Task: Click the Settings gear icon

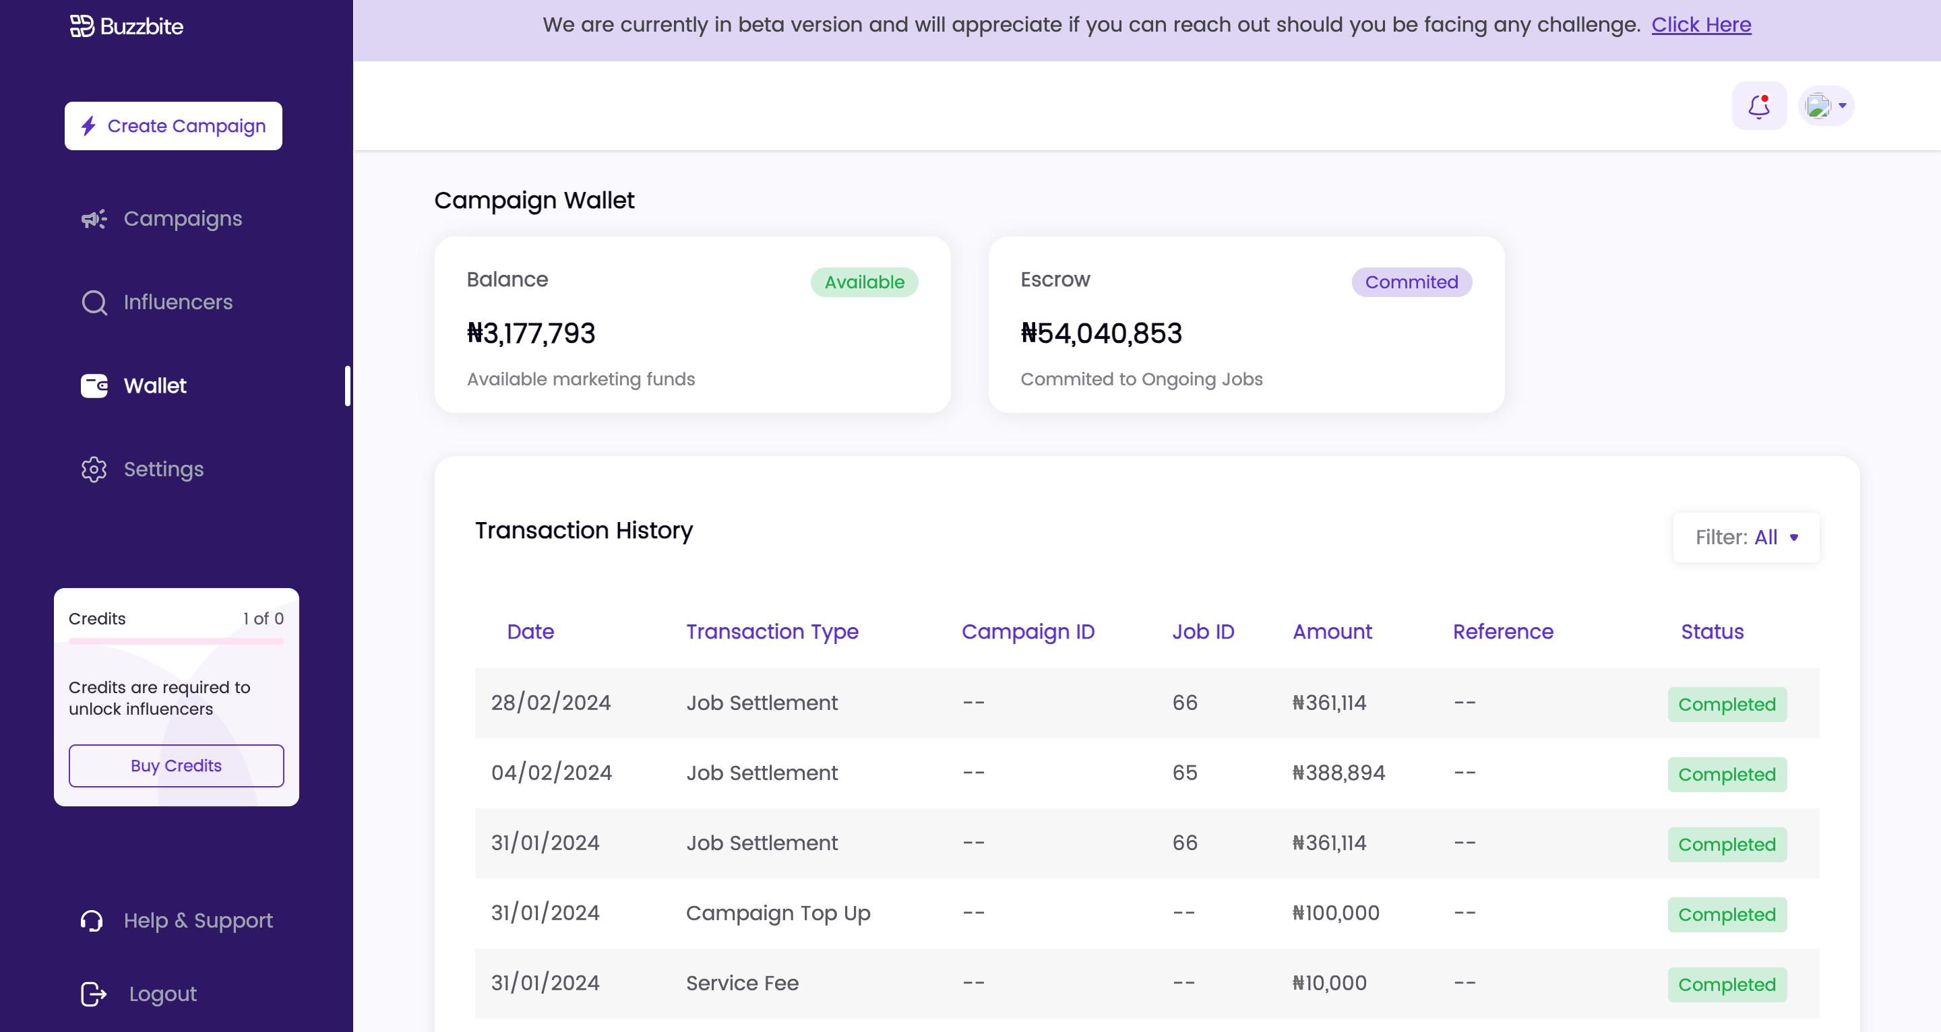Action: [94, 470]
